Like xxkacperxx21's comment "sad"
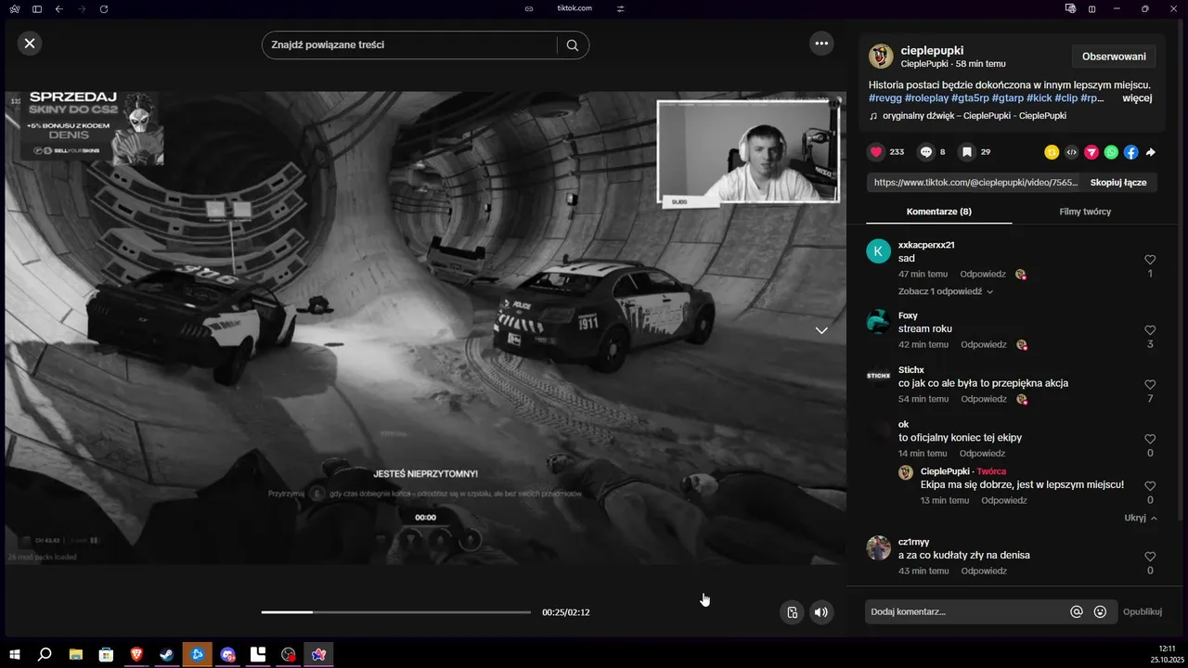Viewport: 1188px width, 668px height. click(x=1150, y=260)
